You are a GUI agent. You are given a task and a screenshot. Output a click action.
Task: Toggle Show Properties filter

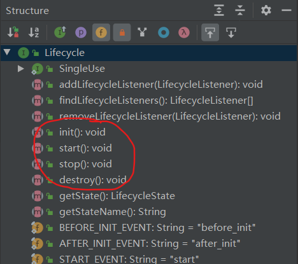[x=81, y=32]
